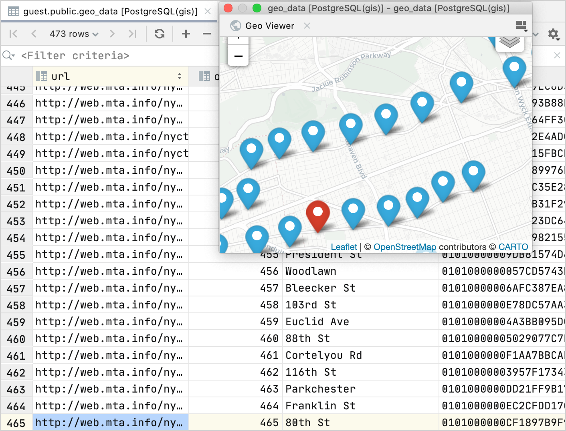The image size is (566, 431).
Task: Refresh the query results
Action: [x=160, y=34]
